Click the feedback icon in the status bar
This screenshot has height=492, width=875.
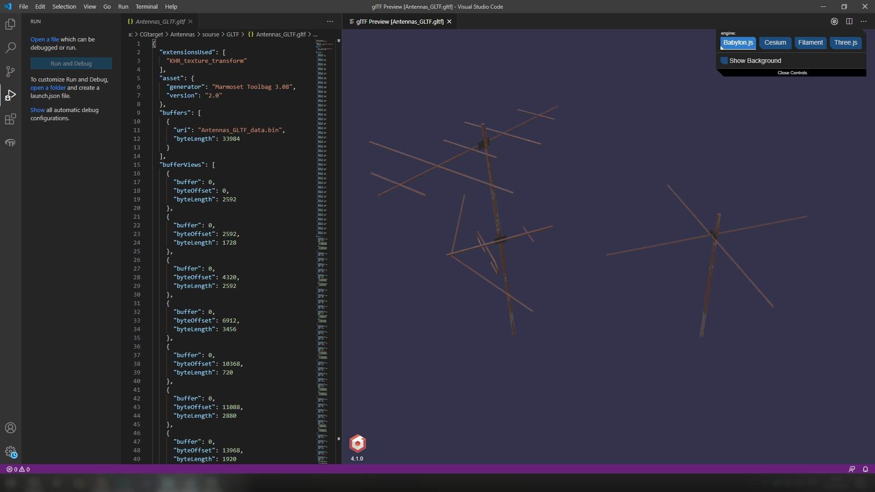852,469
